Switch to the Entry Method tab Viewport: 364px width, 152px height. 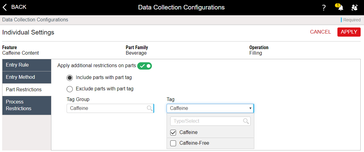pos(27,77)
